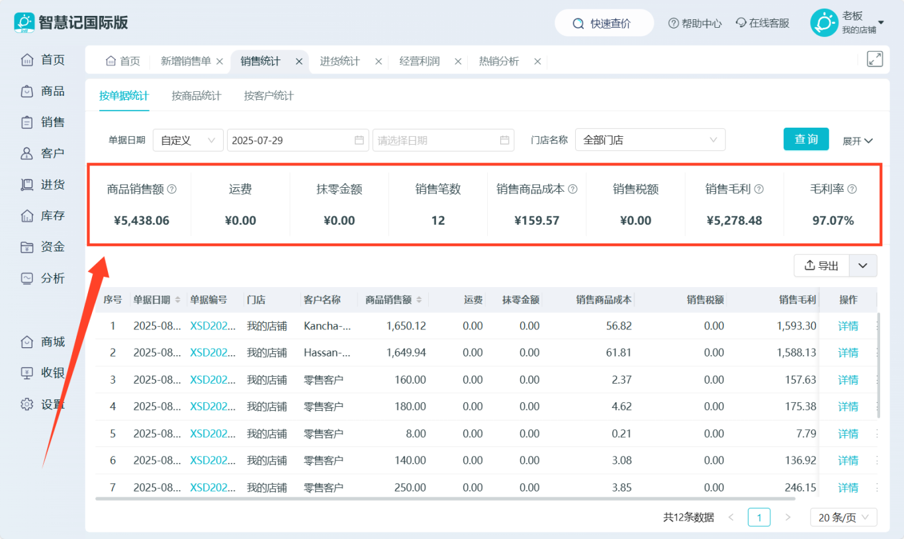Image resolution: width=904 pixels, height=539 pixels.
Task: Open the 自定义 date range dropdown
Action: pos(188,140)
